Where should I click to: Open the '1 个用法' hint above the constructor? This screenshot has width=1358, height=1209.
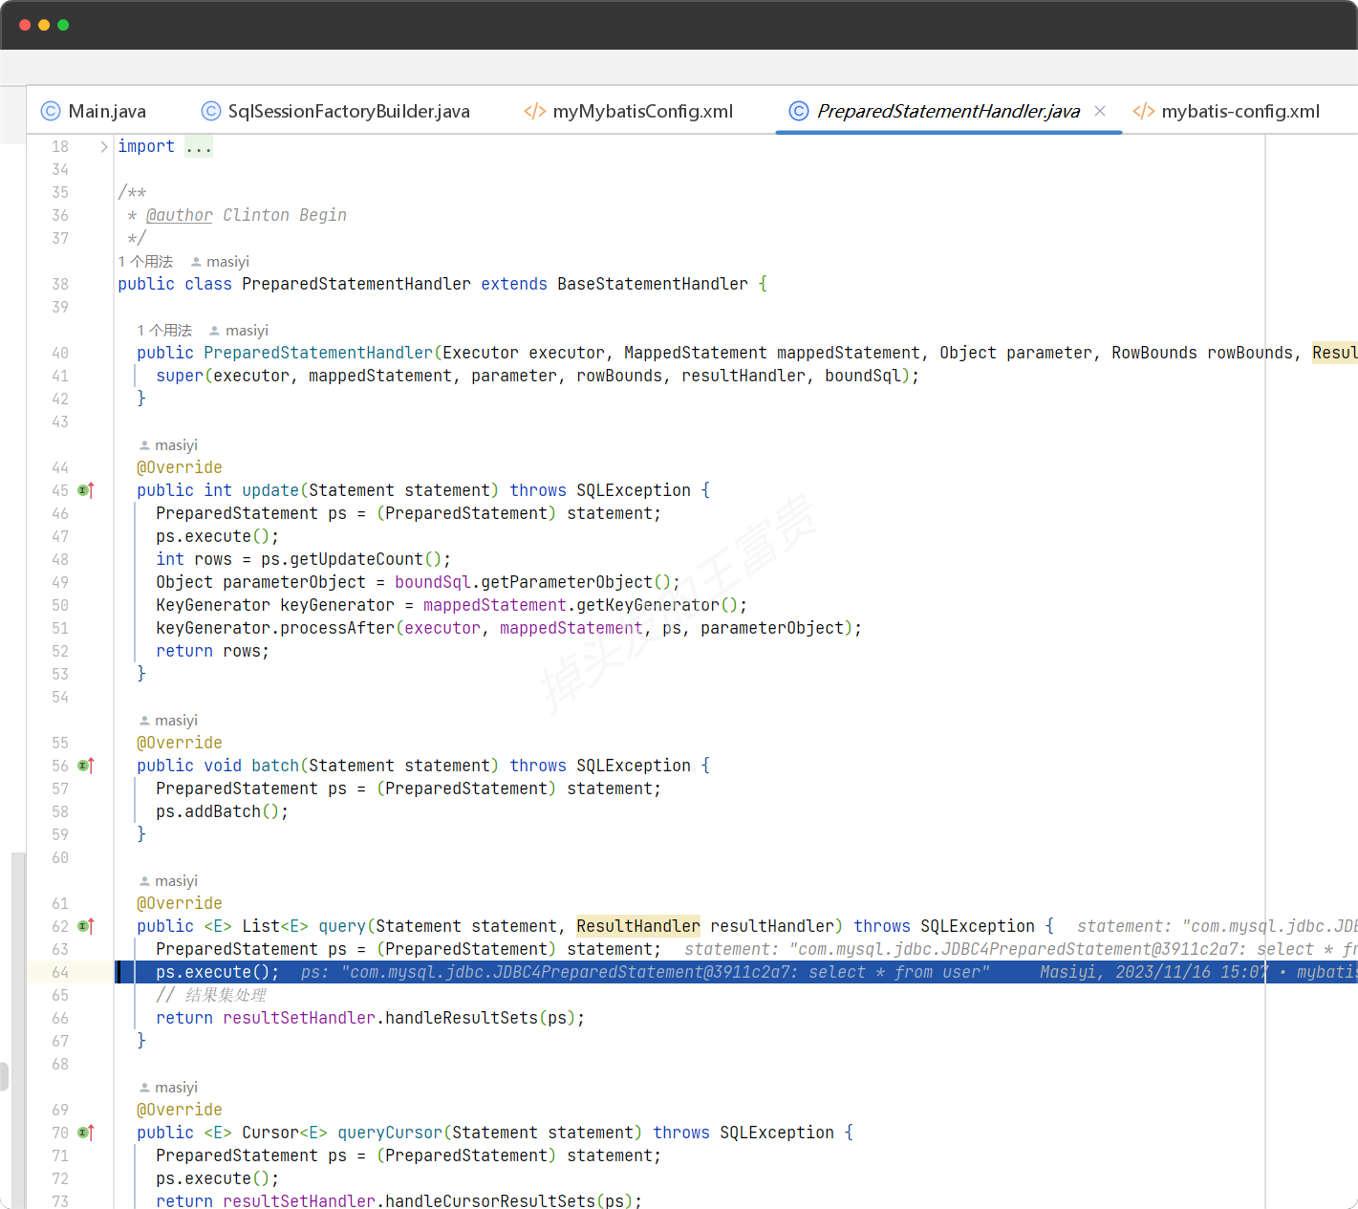point(164,330)
